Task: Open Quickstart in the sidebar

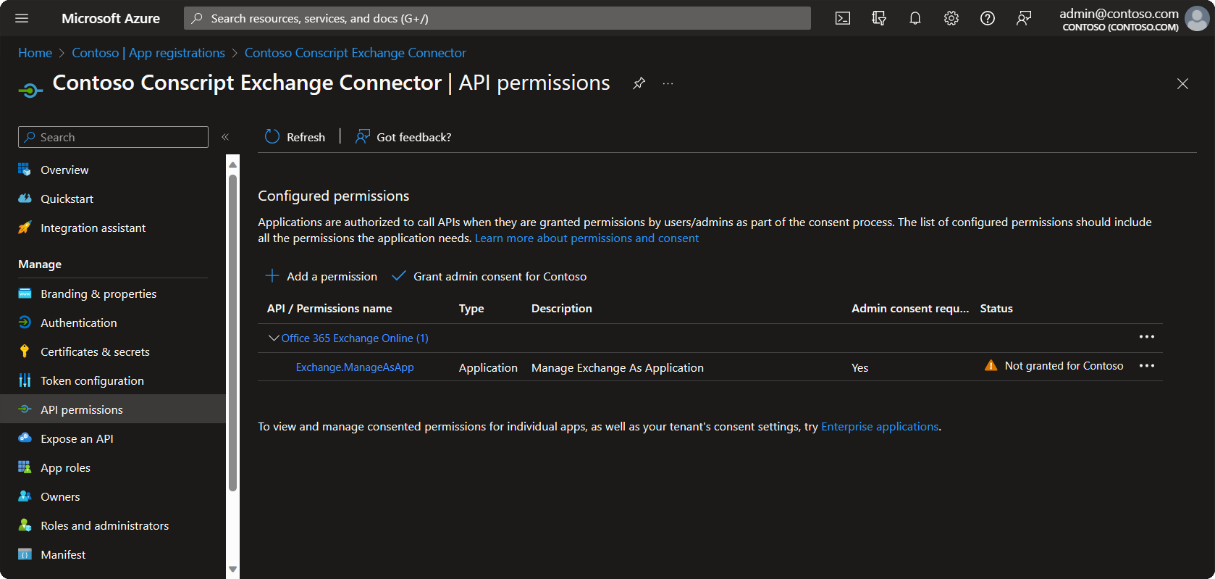Action: point(67,199)
